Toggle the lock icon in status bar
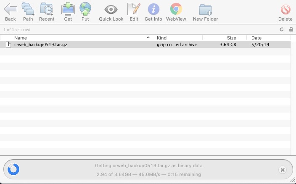 [x=291, y=29]
